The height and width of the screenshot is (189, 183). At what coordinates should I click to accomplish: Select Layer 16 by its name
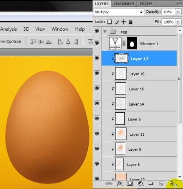pyautogui.click(x=137, y=74)
